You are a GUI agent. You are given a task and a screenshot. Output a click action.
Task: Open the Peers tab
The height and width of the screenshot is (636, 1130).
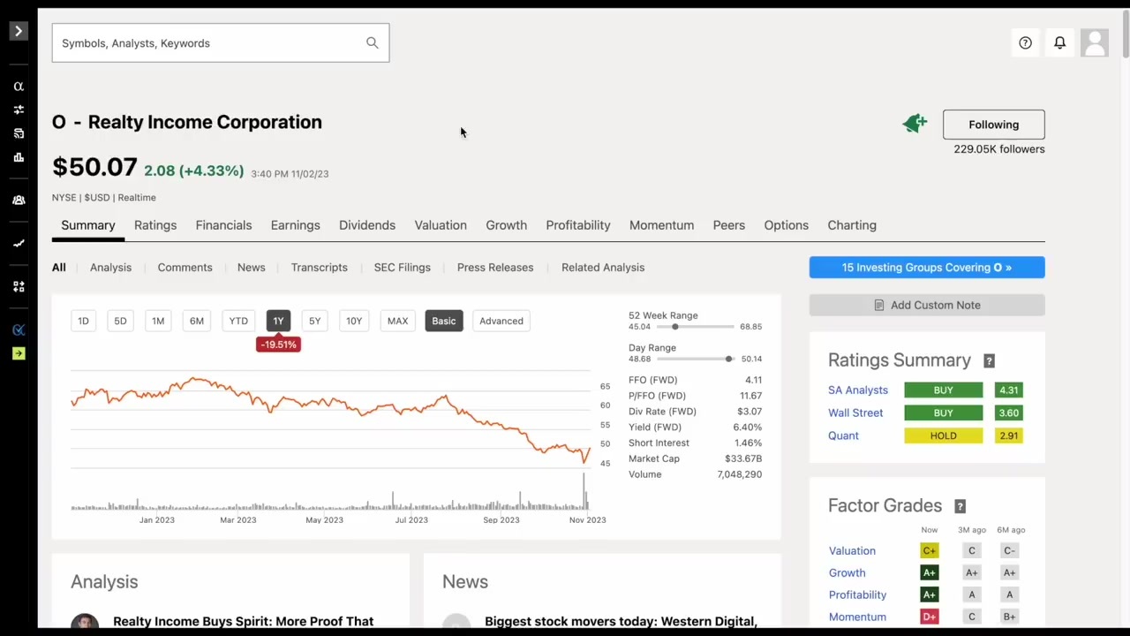(729, 225)
